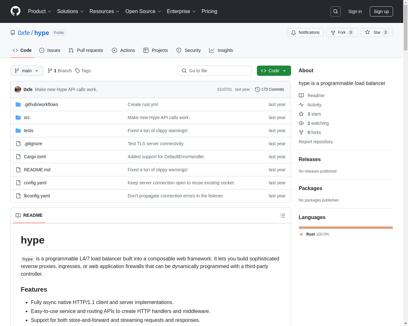Screen dimensions: 408x326
Task: Open 'Keep server connection open' commit message
Action: (x=181, y=183)
